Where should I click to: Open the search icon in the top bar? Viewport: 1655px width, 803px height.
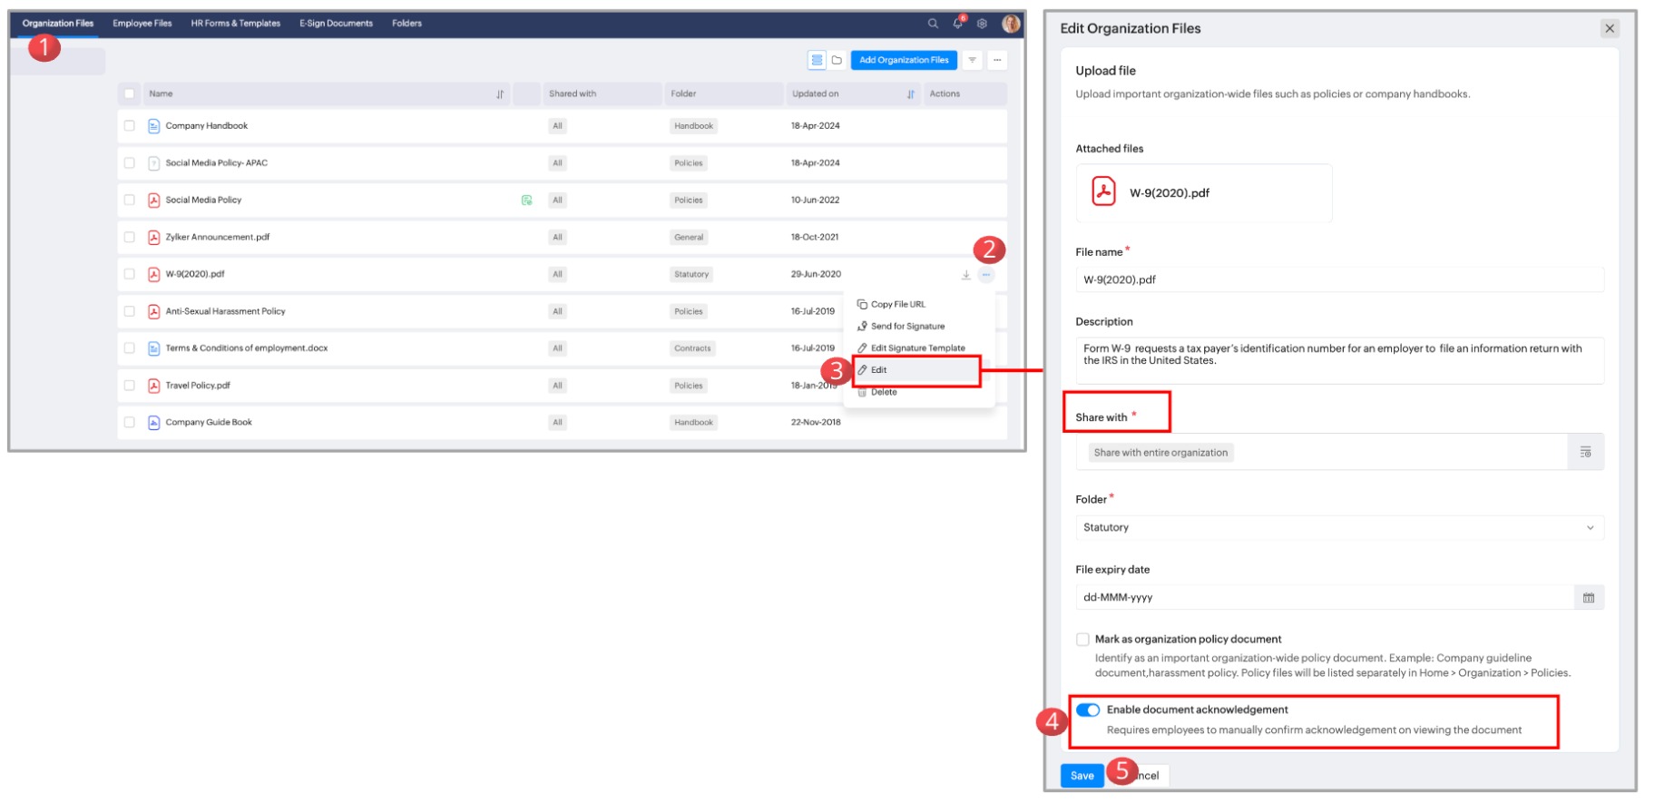(x=933, y=24)
